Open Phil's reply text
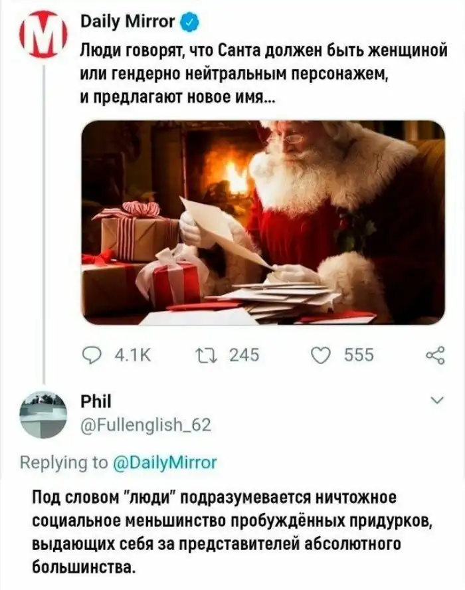The width and height of the screenshot is (465, 590). (x=232, y=532)
